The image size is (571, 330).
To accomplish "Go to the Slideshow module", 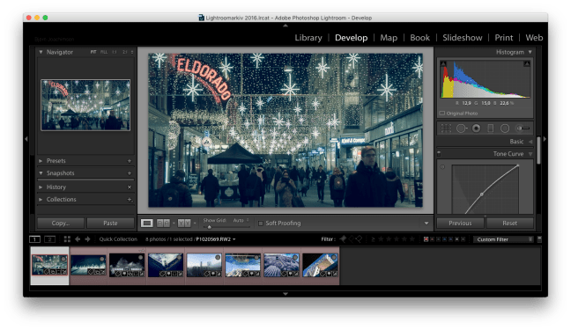I will coord(462,38).
